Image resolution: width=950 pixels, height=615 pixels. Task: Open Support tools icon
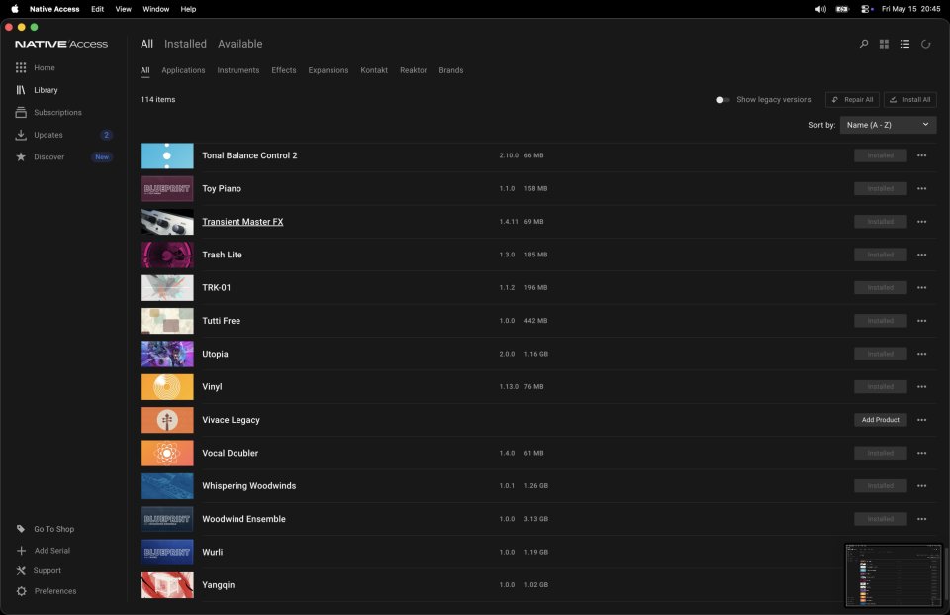point(21,570)
